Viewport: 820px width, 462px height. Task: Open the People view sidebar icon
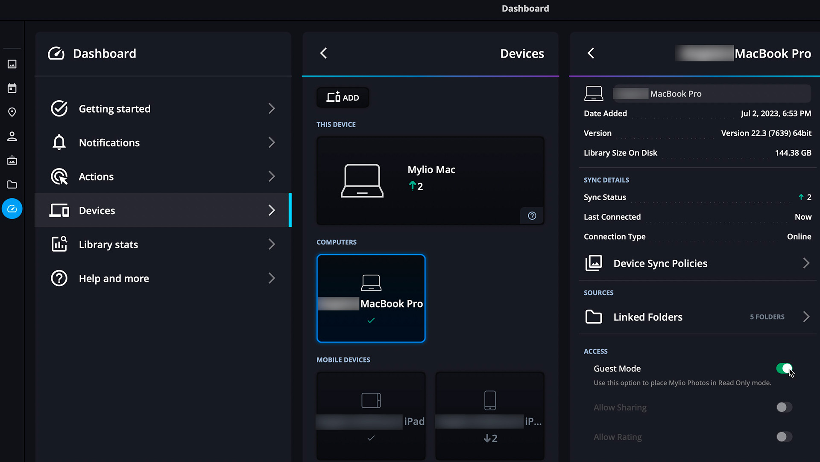click(x=12, y=137)
